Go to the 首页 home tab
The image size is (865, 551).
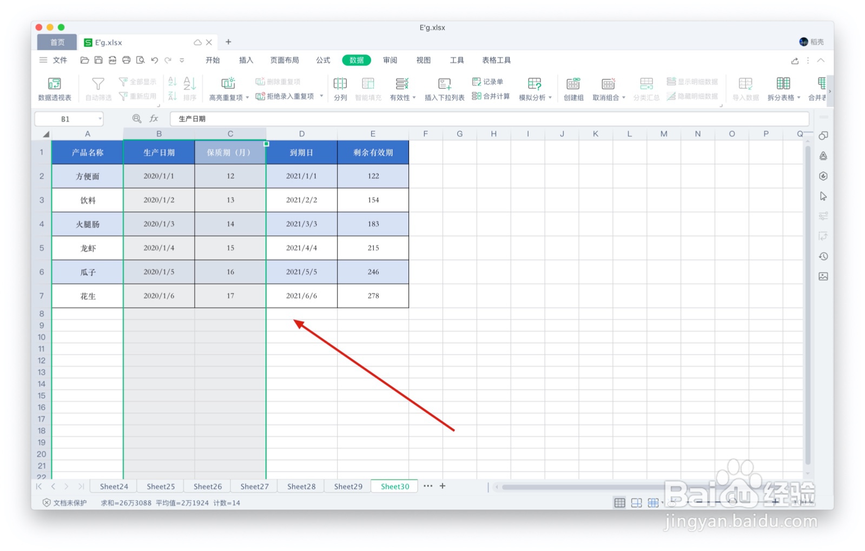(57, 42)
